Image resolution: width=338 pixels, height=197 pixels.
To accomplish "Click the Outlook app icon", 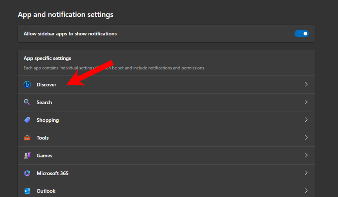I will [27, 191].
